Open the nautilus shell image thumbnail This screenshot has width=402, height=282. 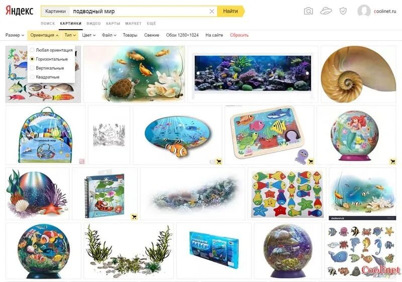click(x=358, y=74)
